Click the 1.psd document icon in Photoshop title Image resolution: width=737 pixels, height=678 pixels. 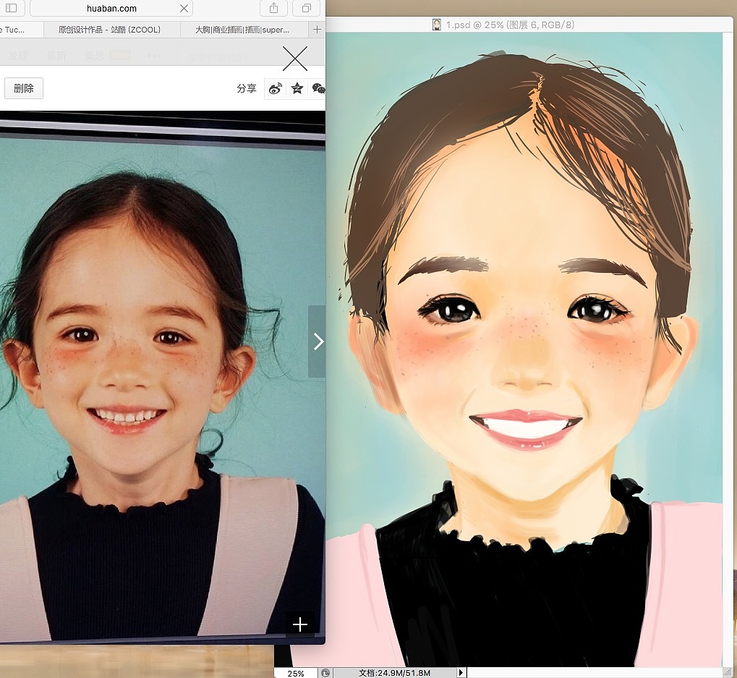pos(437,25)
